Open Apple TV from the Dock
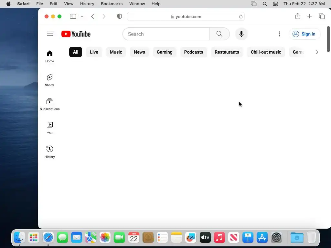This screenshot has height=248, width=331. click(x=205, y=237)
